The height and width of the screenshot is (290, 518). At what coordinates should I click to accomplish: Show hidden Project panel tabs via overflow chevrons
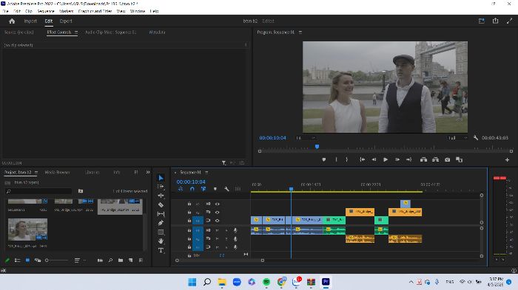pyautogui.click(x=148, y=173)
